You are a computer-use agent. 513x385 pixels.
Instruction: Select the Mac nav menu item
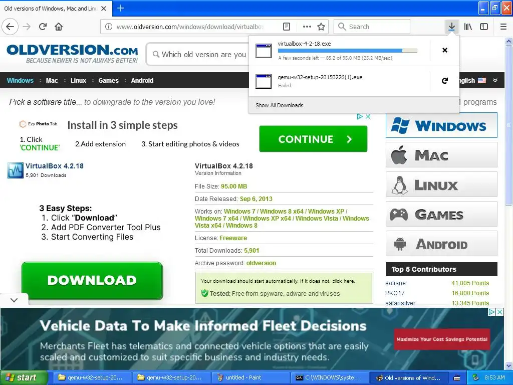click(52, 81)
